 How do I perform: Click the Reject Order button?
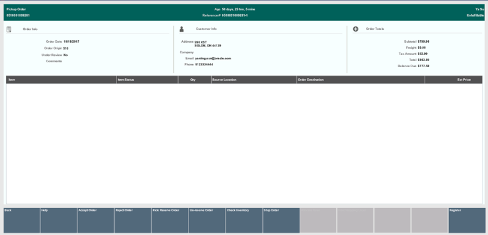coord(133,220)
